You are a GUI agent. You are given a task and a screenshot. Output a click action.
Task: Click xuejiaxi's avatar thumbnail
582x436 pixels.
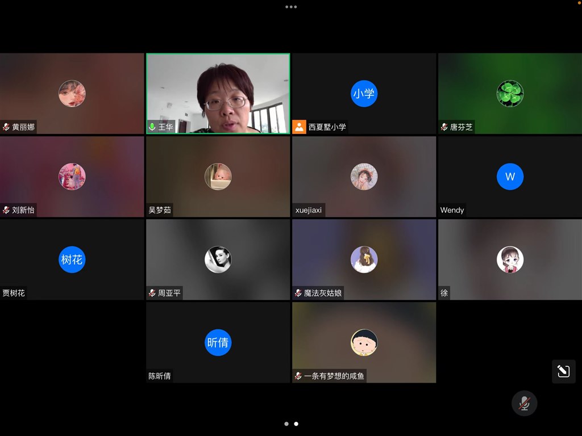[x=364, y=177]
